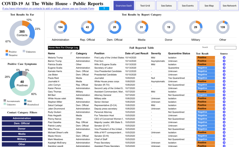Click the sort icon beside Name header
The height and width of the screenshot is (147, 239).
71,53
